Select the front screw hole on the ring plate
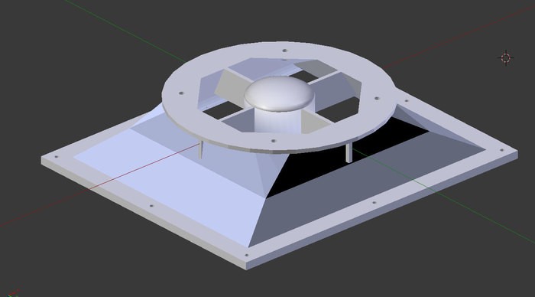This screenshot has height=297, width=535. (x=273, y=141)
